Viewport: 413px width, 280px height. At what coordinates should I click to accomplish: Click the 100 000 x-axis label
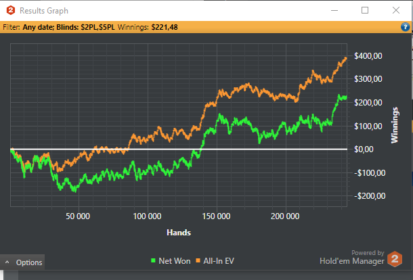[147, 216]
